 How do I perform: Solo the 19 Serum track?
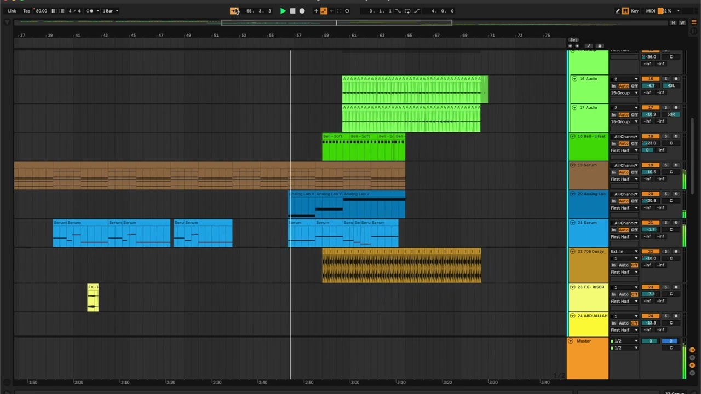[x=666, y=165]
